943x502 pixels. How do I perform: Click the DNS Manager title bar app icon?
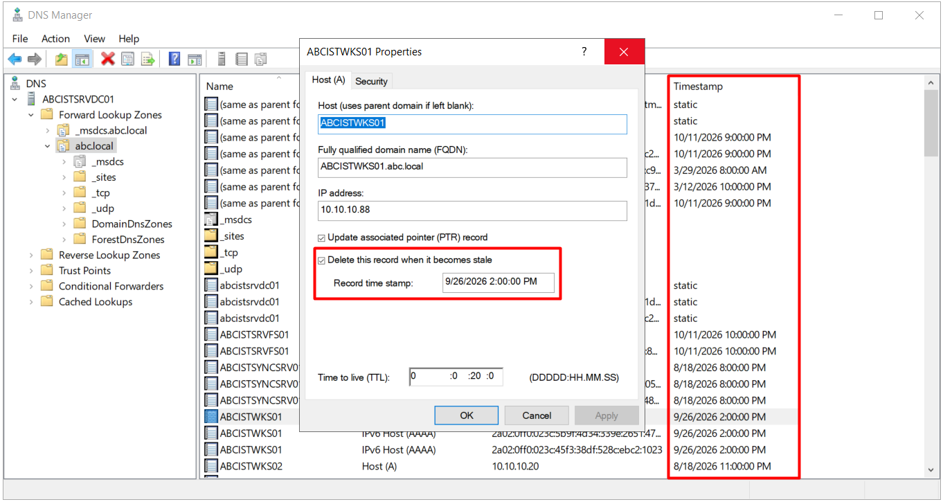click(18, 15)
